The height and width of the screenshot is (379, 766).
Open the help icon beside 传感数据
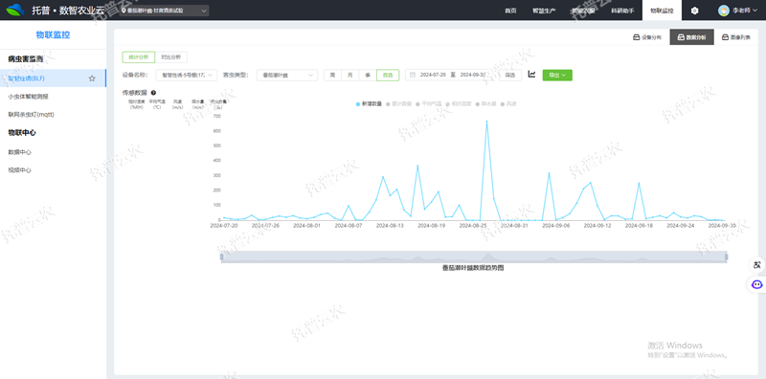click(x=153, y=92)
